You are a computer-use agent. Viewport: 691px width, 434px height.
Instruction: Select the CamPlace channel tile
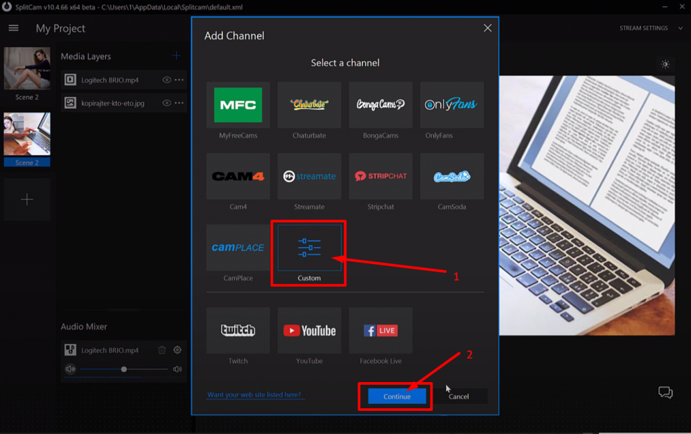coord(238,248)
